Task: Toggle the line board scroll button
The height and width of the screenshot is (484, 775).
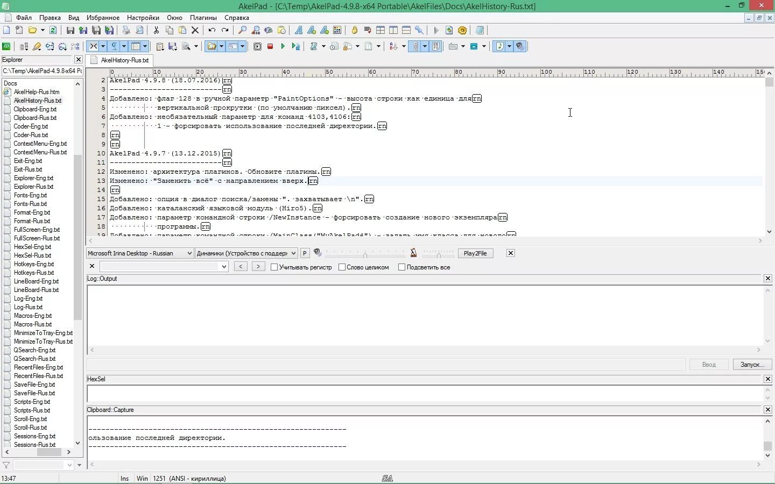Action: pos(415,46)
